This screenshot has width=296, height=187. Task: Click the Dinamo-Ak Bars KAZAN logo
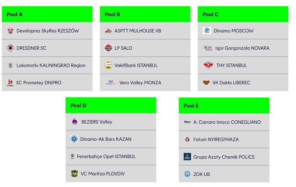click(74, 139)
